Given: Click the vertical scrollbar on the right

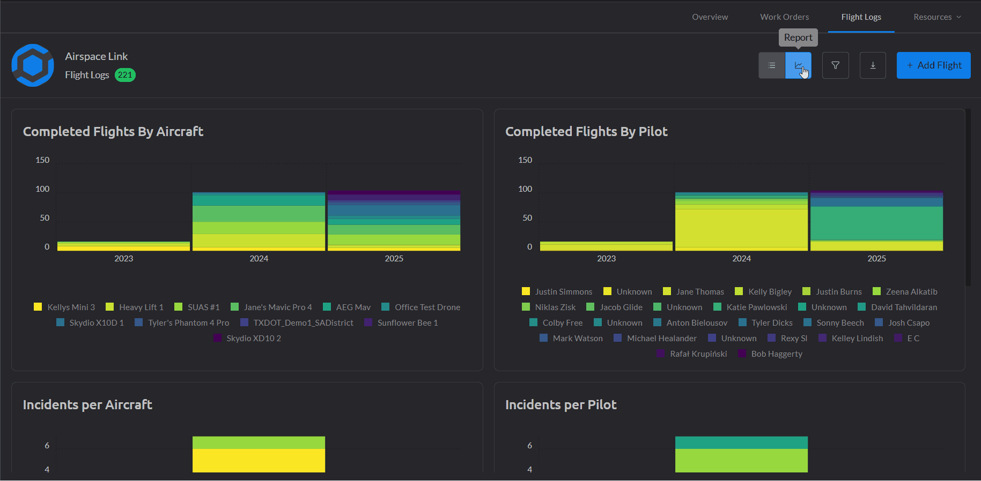Looking at the screenshot, I should pos(968,197).
